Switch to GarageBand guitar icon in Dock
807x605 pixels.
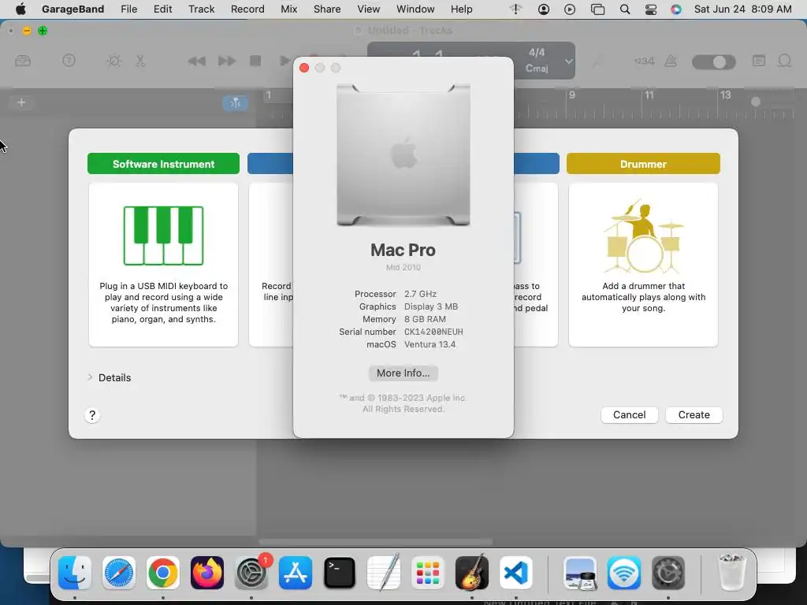(472, 573)
